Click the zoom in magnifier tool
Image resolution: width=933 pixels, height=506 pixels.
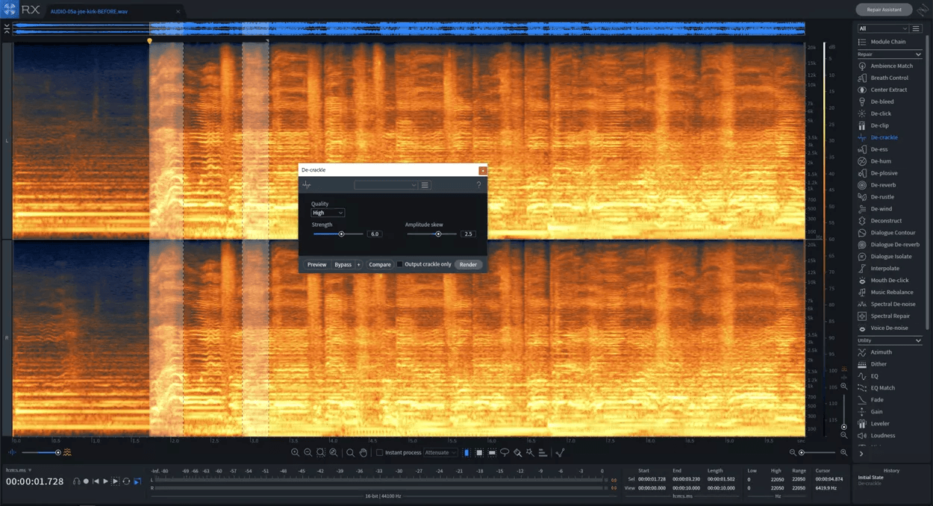(x=295, y=452)
